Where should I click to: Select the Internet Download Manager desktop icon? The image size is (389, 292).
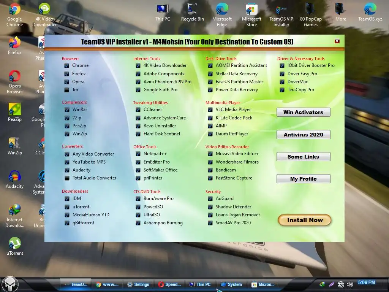(x=15, y=216)
